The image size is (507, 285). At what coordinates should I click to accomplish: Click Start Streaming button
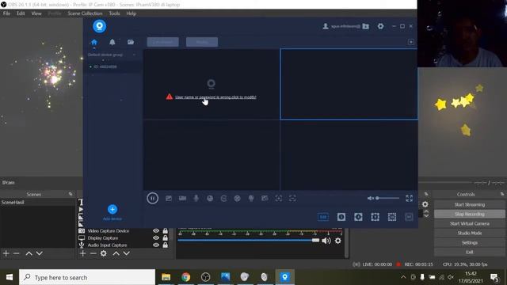(x=470, y=204)
